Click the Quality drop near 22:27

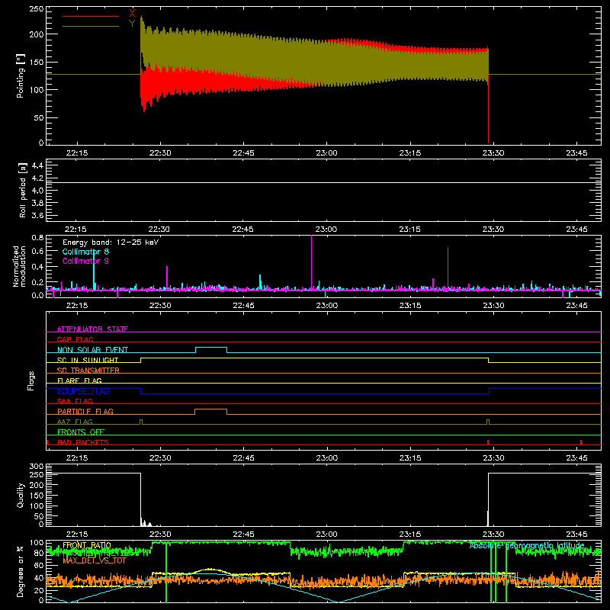click(140, 498)
